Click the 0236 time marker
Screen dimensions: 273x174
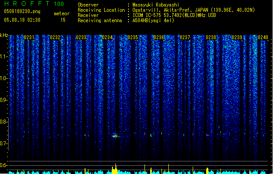coord(159,37)
